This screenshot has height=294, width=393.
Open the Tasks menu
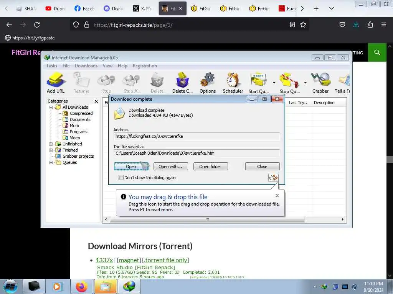(52, 66)
